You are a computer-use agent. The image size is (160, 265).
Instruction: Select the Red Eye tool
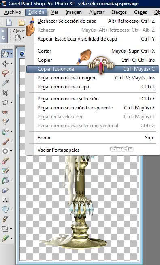[5, 112]
